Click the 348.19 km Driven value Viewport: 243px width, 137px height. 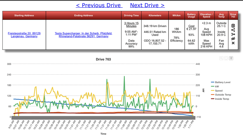coord(155,26)
